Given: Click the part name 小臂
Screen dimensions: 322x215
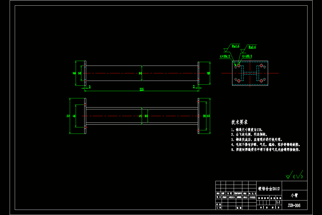Looking at the screenshot, I should click(294, 195).
